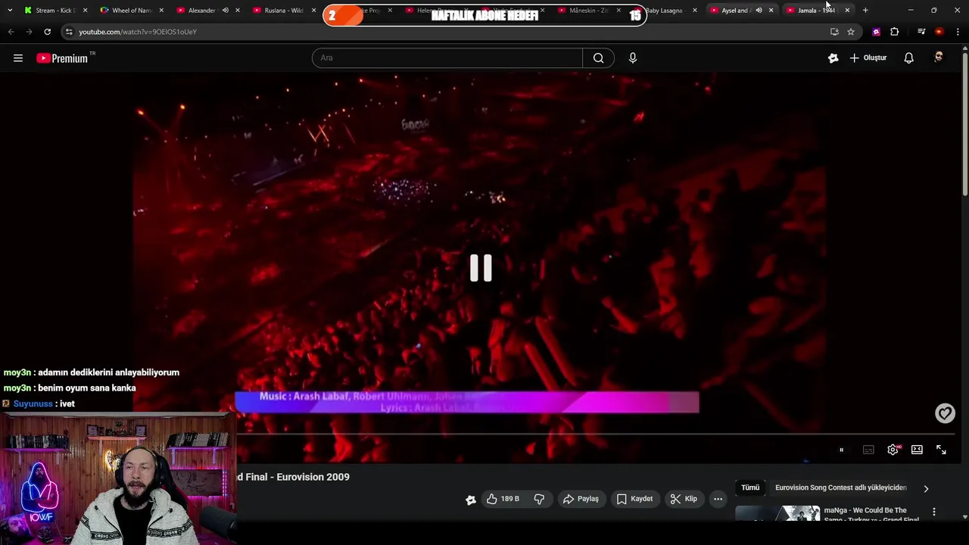969x545 pixels.
Task: Go back with the browser back arrow
Action: click(11, 32)
